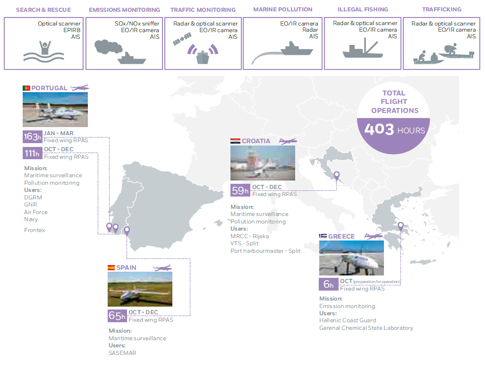Click Gerenal Chemical State Laboratory entry
485x369 pixels.
pyautogui.click(x=366, y=328)
